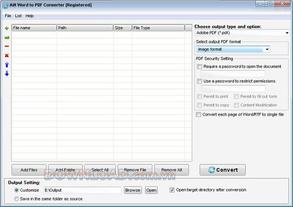
Task: Click the app icon in title bar
Action: tap(5, 6)
